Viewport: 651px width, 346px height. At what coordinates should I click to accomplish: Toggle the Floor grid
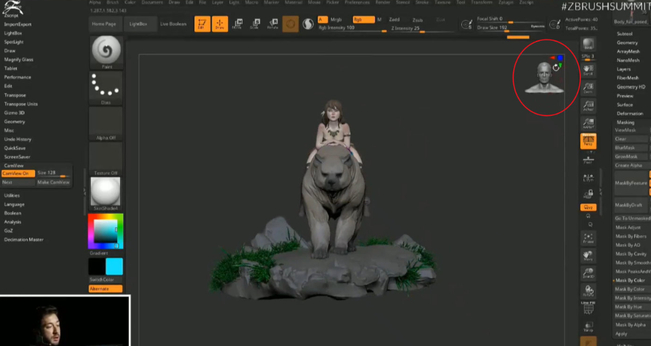(588, 160)
